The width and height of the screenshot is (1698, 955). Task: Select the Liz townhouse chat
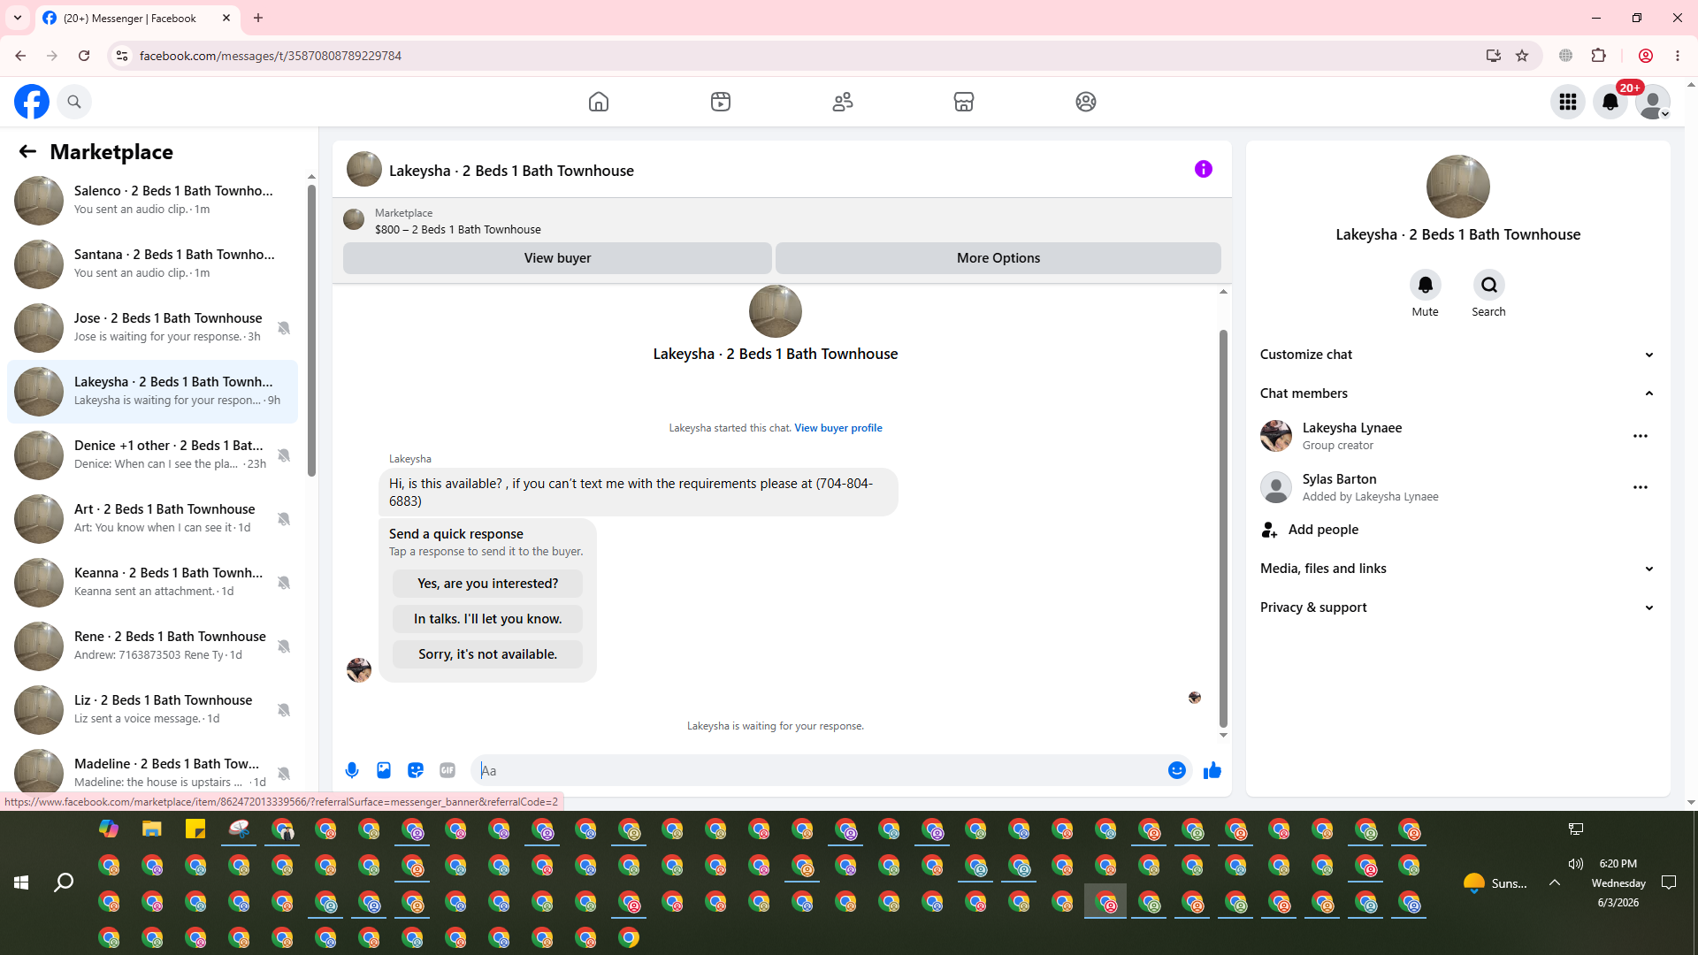click(x=152, y=709)
